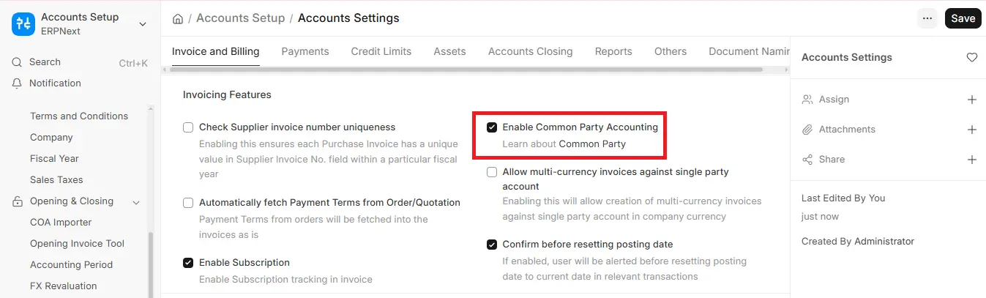Click the Save button
This screenshot has width=986, height=298.
[963, 19]
